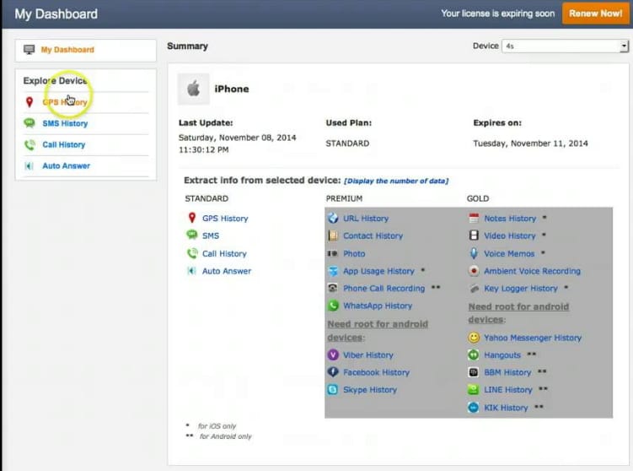This screenshot has height=471, width=633.
Task: Open the URL History link
Action: tap(365, 219)
